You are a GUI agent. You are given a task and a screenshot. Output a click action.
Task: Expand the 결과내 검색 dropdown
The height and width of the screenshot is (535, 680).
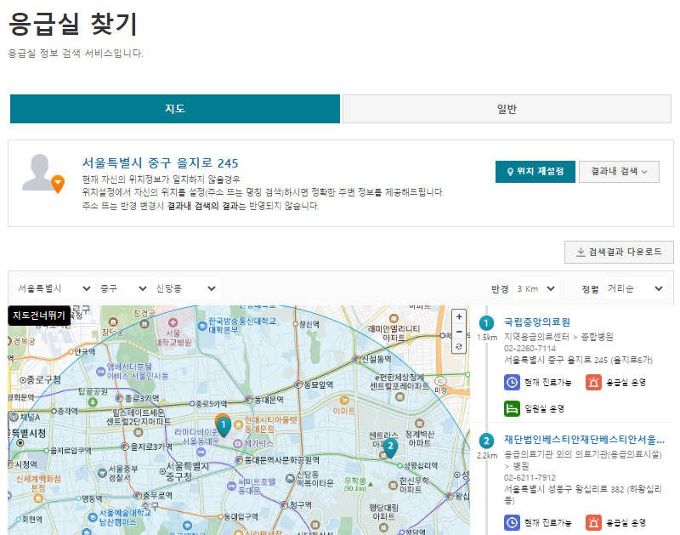[619, 172]
